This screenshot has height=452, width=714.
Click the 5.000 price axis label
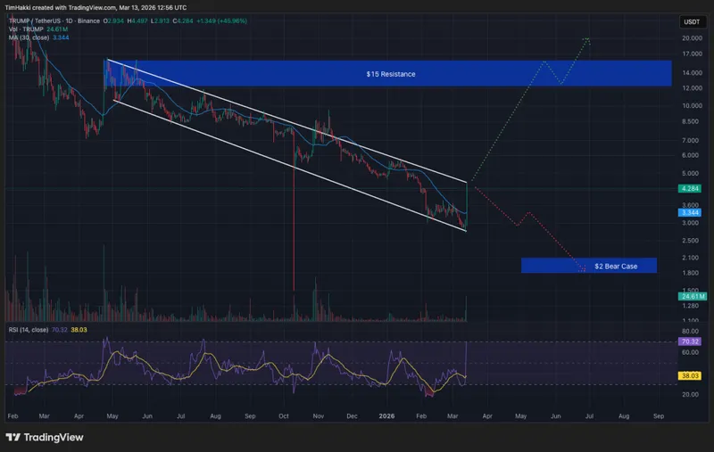pos(690,173)
